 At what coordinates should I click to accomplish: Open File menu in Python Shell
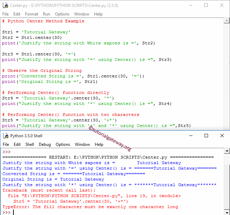[x=6, y=144]
